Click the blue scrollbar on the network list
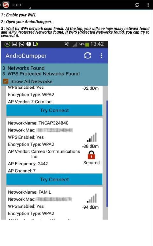Screen dimensions: 153x246 (107, 153)
